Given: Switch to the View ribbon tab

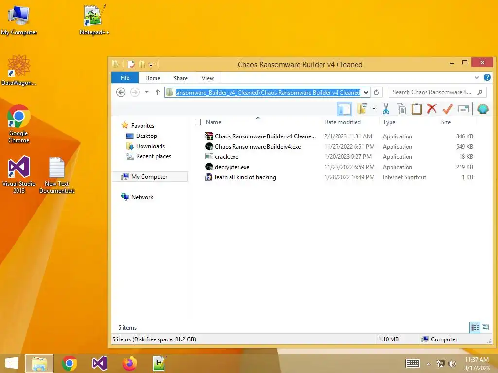Looking at the screenshot, I should pos(208,78).
